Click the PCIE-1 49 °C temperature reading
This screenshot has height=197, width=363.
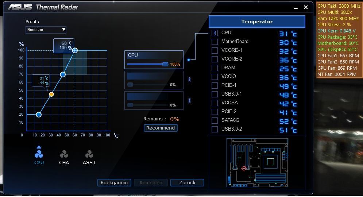pos(288,86)
